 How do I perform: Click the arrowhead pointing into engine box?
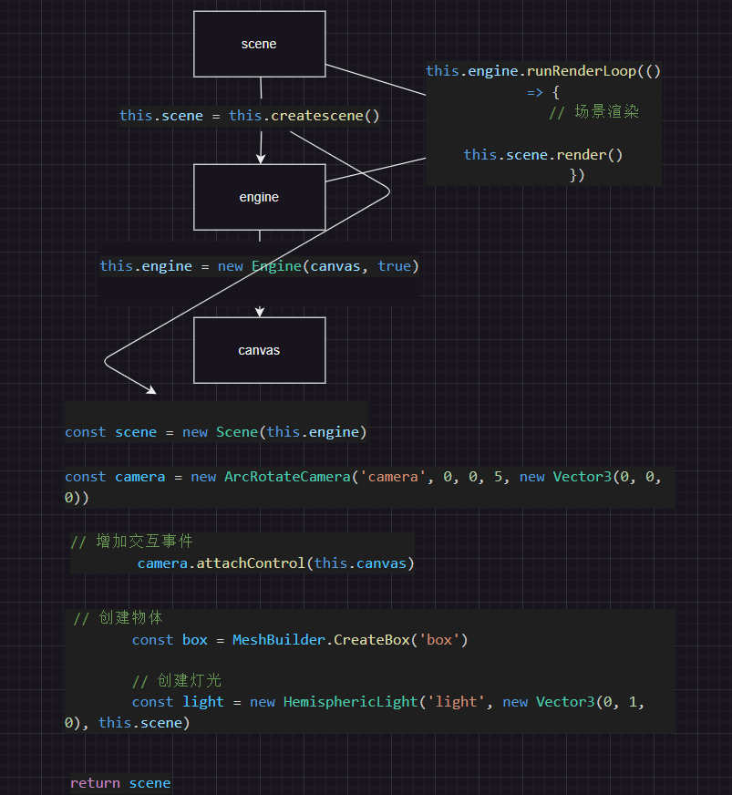(261, 159)
